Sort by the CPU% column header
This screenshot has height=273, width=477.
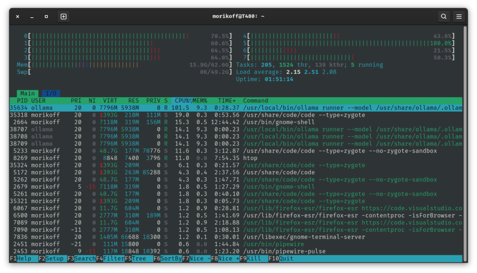(182, 100)
